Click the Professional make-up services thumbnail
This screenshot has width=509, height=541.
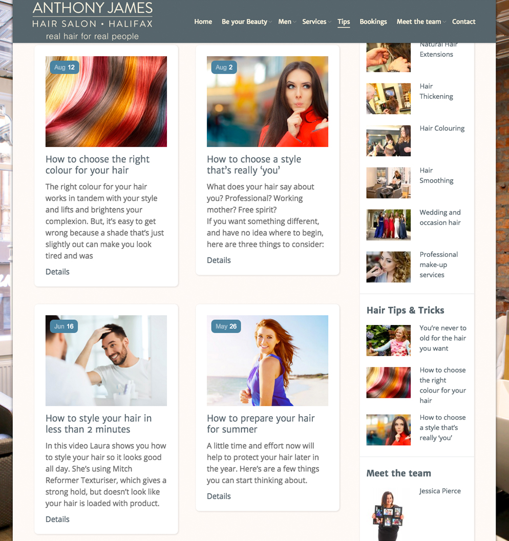(x=389, y=267)
